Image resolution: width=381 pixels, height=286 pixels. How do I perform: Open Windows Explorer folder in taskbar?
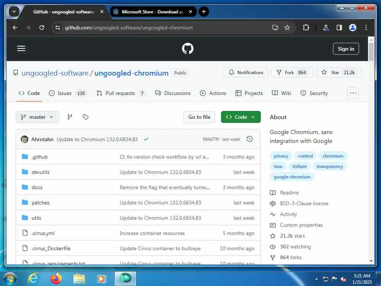click(79, 279)
